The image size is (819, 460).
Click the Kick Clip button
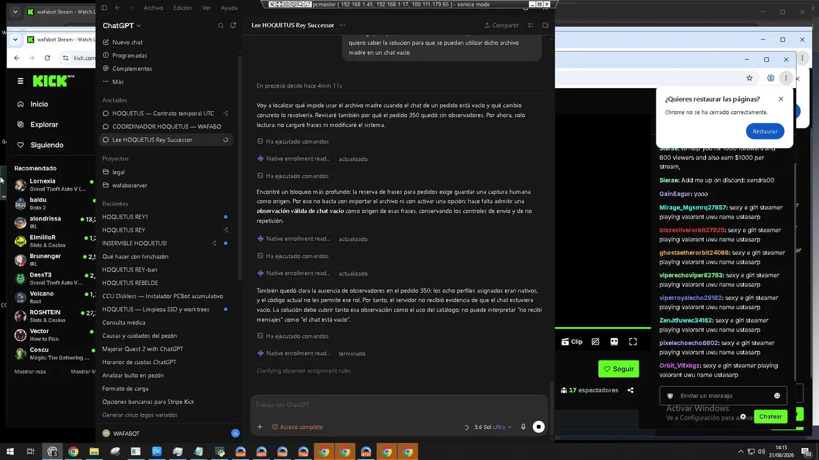pos(572,342)
